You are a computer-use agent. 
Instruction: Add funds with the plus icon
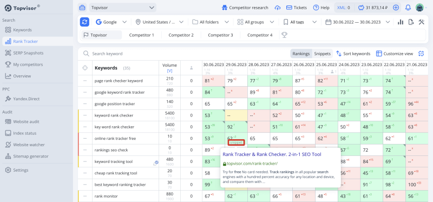click(x=396, y=8)
